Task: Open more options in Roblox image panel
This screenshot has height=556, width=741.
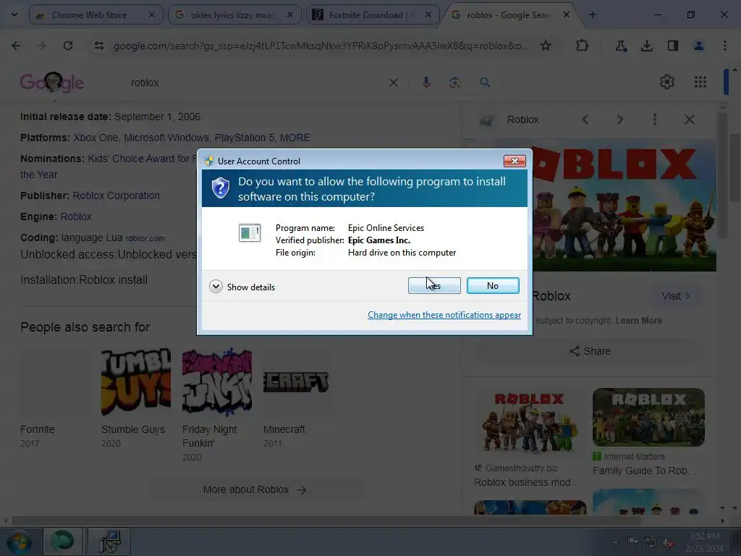Action: tap(654, 119)
